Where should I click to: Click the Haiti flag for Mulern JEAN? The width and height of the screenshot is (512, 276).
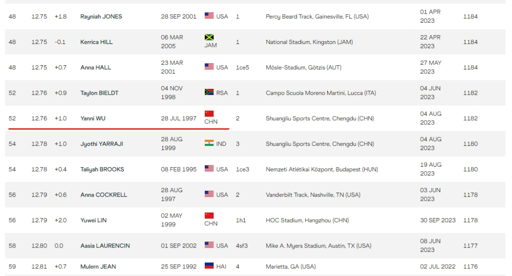tap(209, 266)
